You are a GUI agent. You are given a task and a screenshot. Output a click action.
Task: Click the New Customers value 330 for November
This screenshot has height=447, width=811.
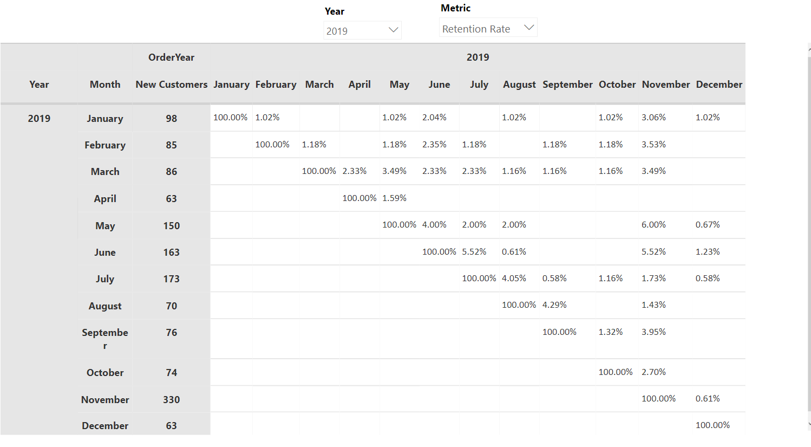click(x=171, y=400)
